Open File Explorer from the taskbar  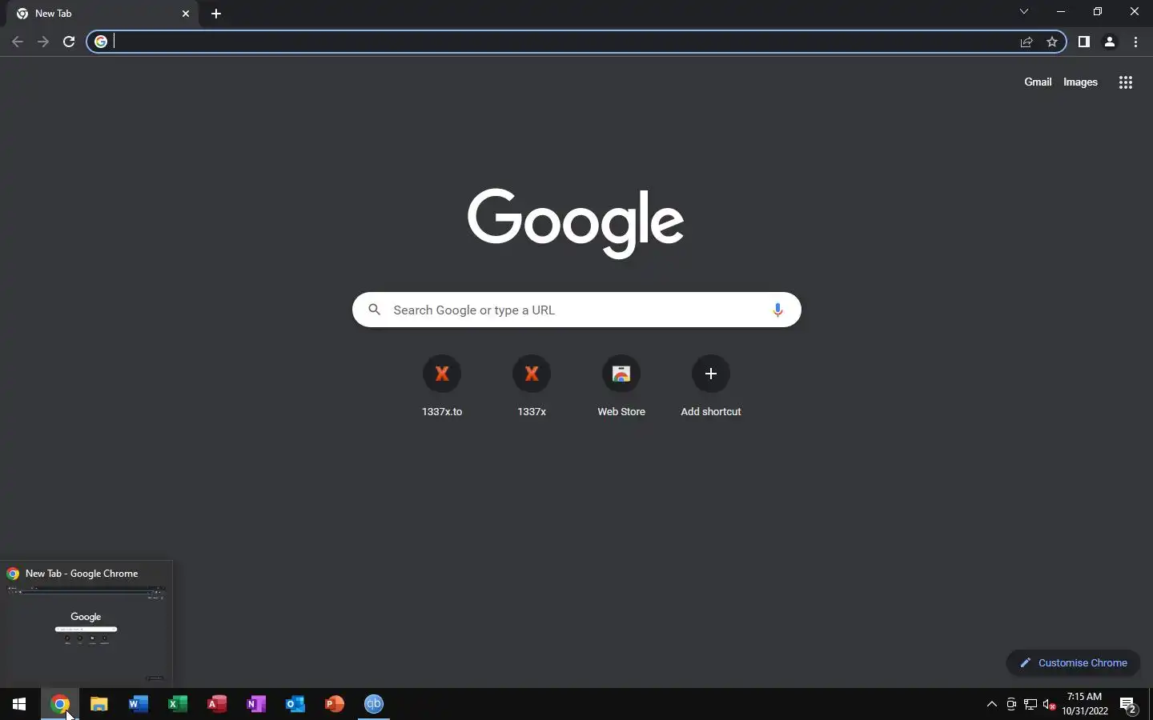point(98,704)
